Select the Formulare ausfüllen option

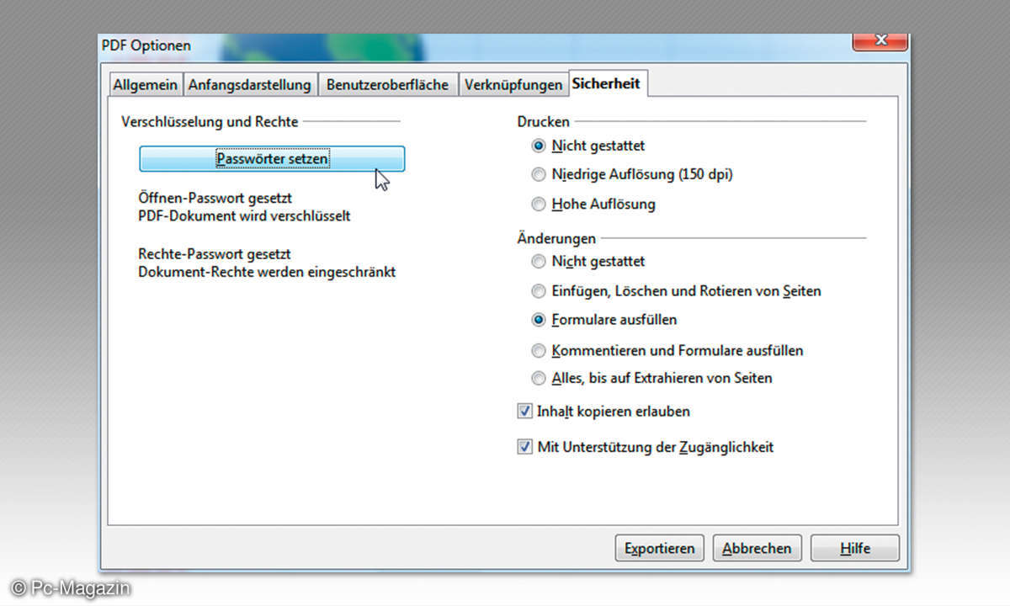pyautogui.click(x=604, y=320)
